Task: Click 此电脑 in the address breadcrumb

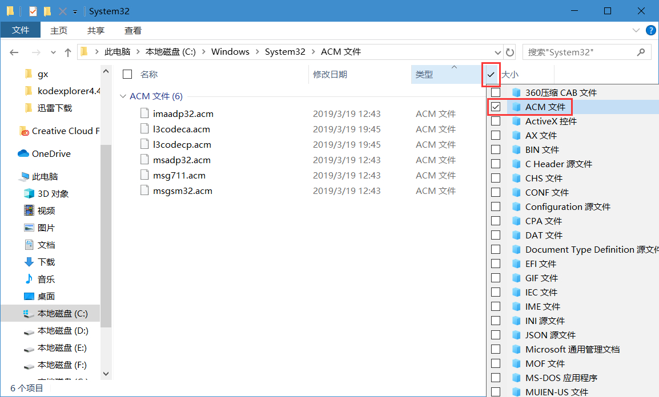Action: point(117,51)
